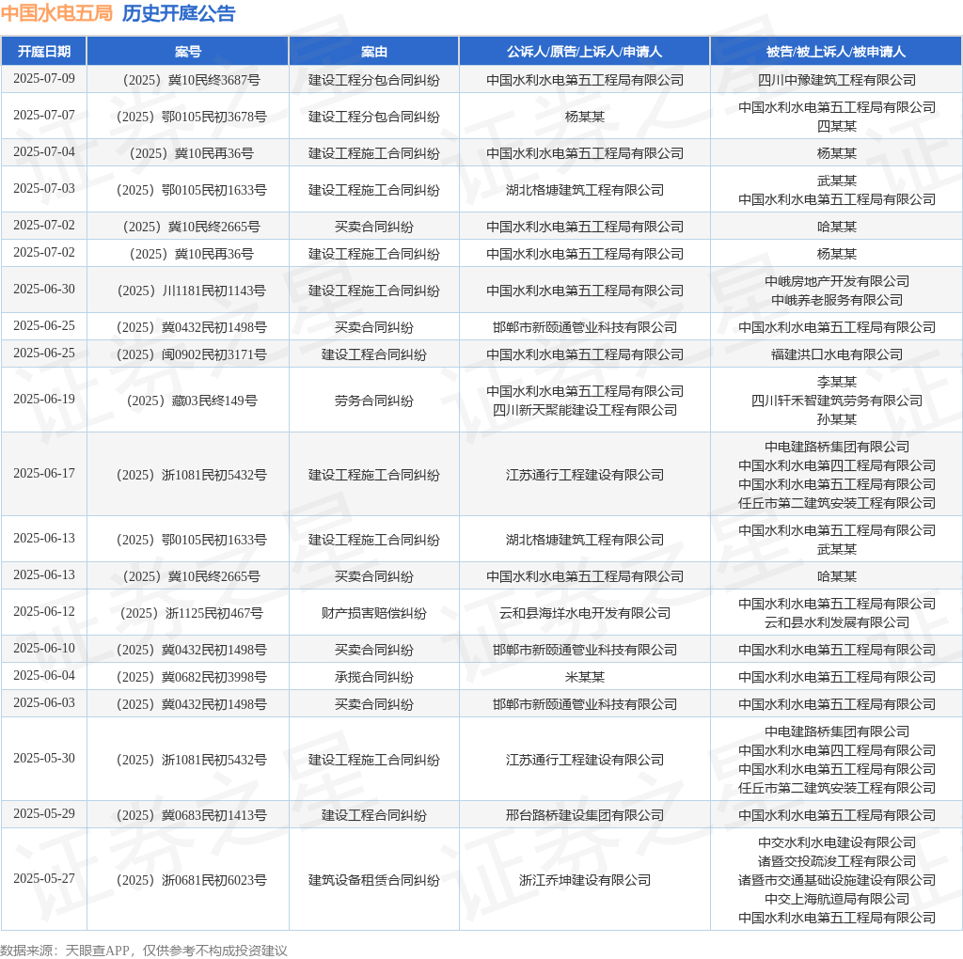Select the date cell 2025-06-17
The image size is (963, 959).
[44, 473]
